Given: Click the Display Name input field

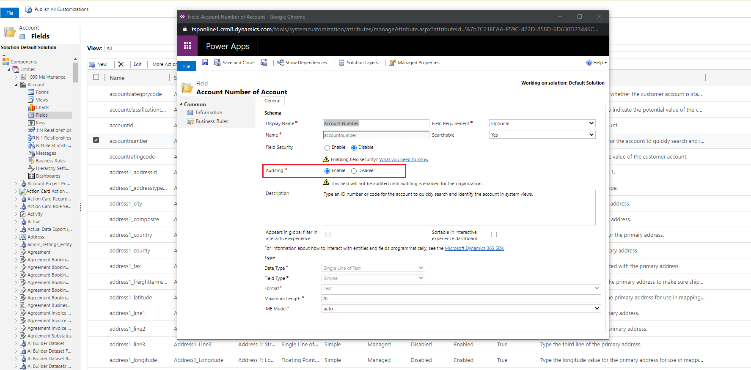Looking at the screenshot, I should coord(376,123).
